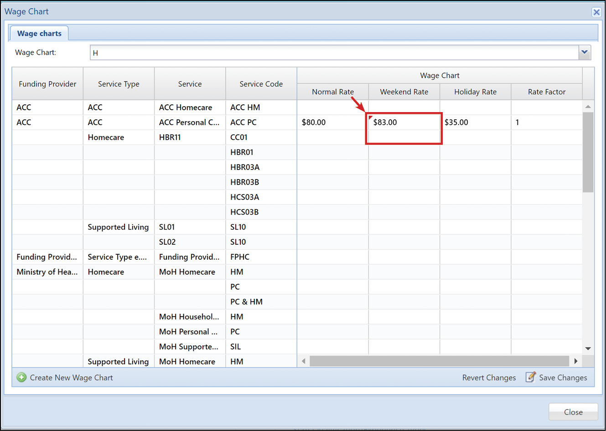The image size is (606, 431).
Task: Click the Revert Changes link
Action: pos(489,377)
